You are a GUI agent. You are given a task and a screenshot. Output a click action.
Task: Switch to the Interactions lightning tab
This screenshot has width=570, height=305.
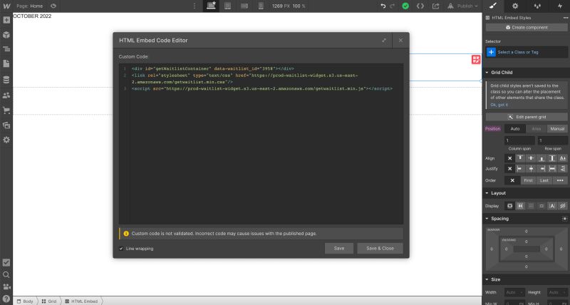pos(559,6)
